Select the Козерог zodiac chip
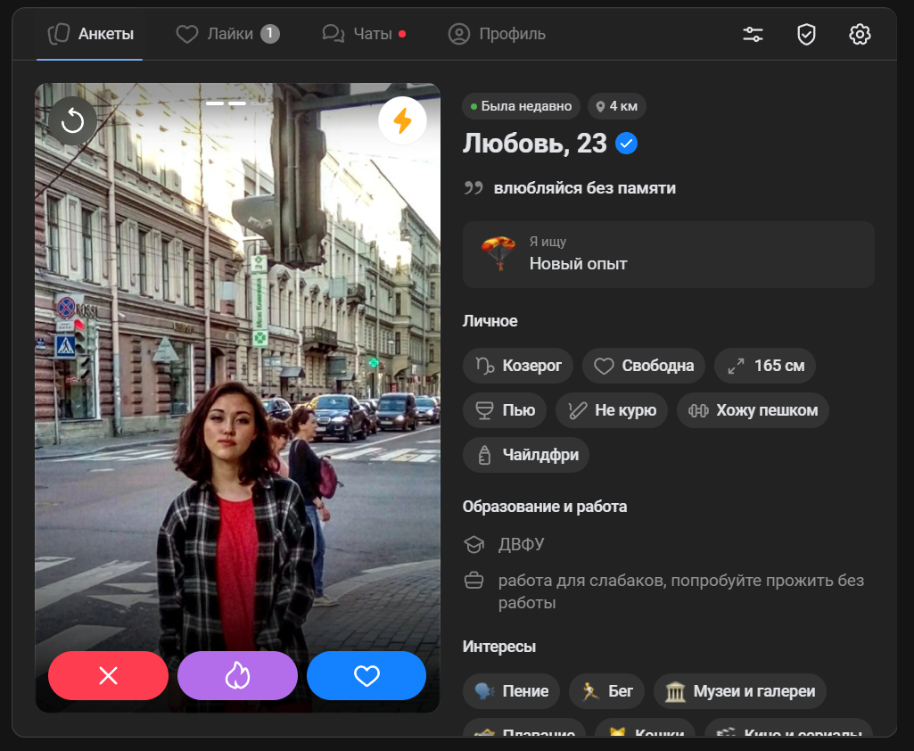 [518, 366]
